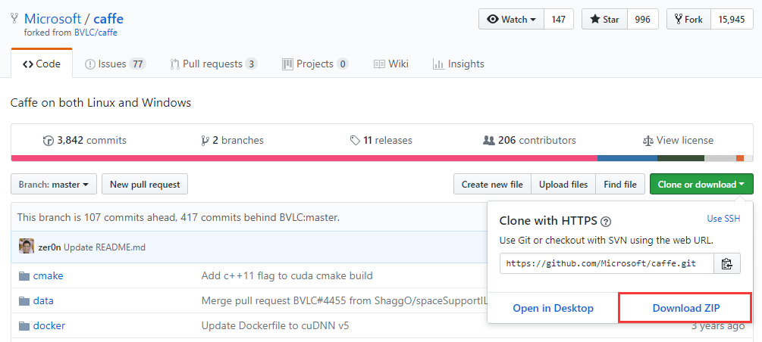Click the cmake folder icon
The image size is (762, 342).
point(24,276)
